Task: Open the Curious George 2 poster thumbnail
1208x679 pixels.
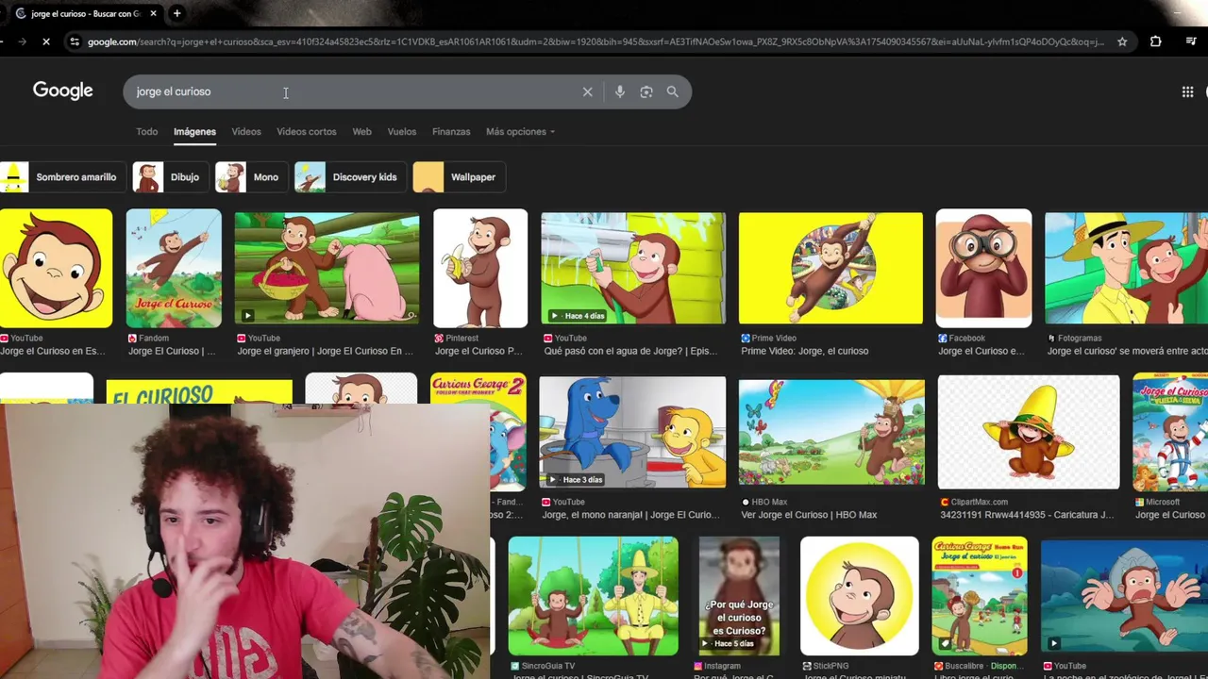Action: click(478, 432)
